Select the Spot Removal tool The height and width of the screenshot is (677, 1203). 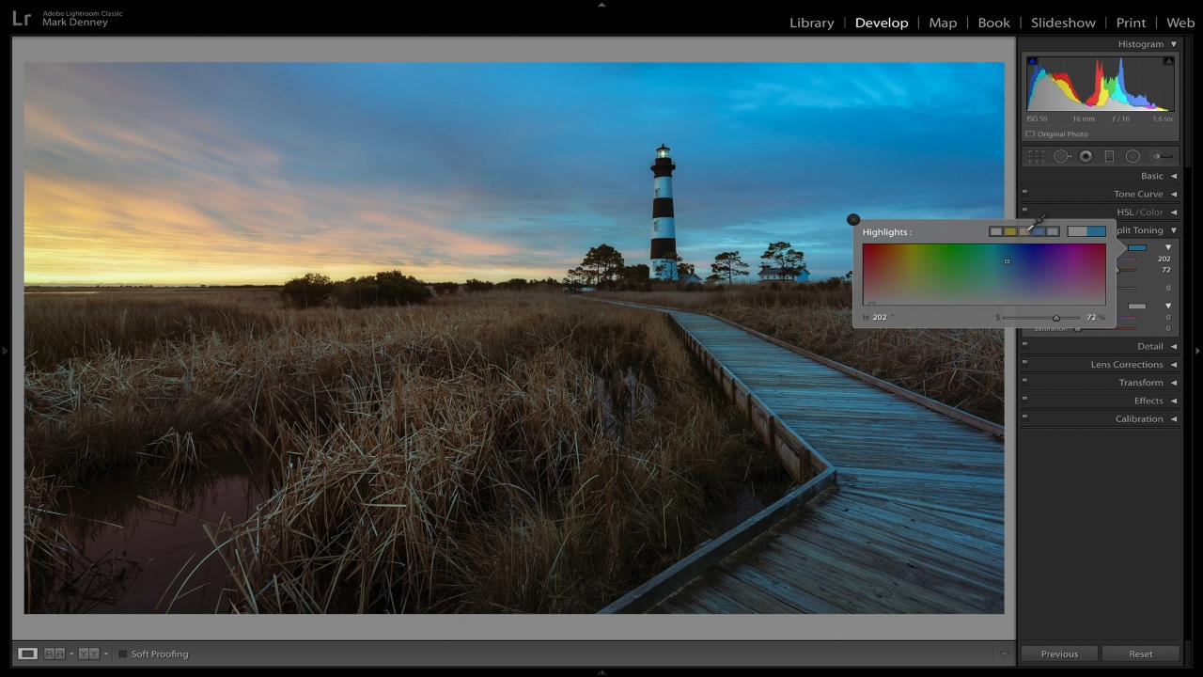1061,156
